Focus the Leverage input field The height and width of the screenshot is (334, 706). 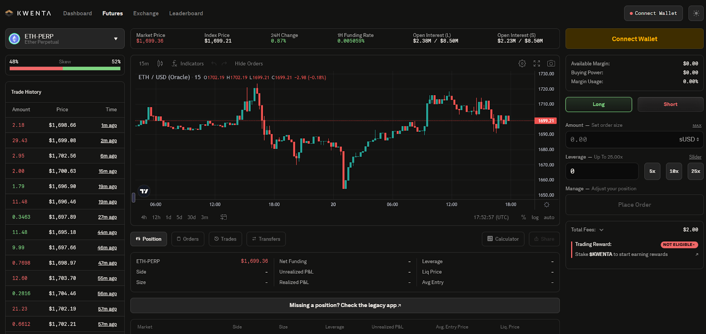tap(602, 171)
